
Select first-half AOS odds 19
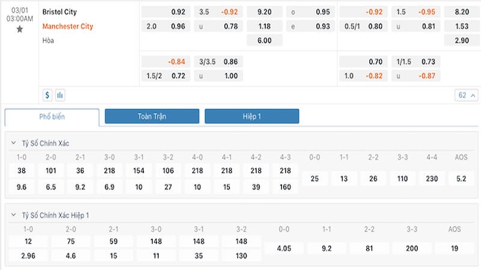(455, 248)
